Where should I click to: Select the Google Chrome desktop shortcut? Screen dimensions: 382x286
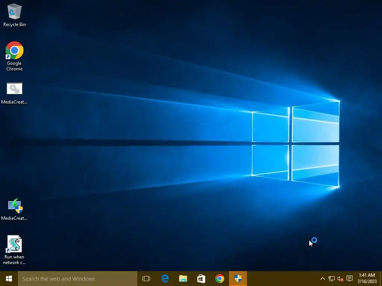coord(15,56)
